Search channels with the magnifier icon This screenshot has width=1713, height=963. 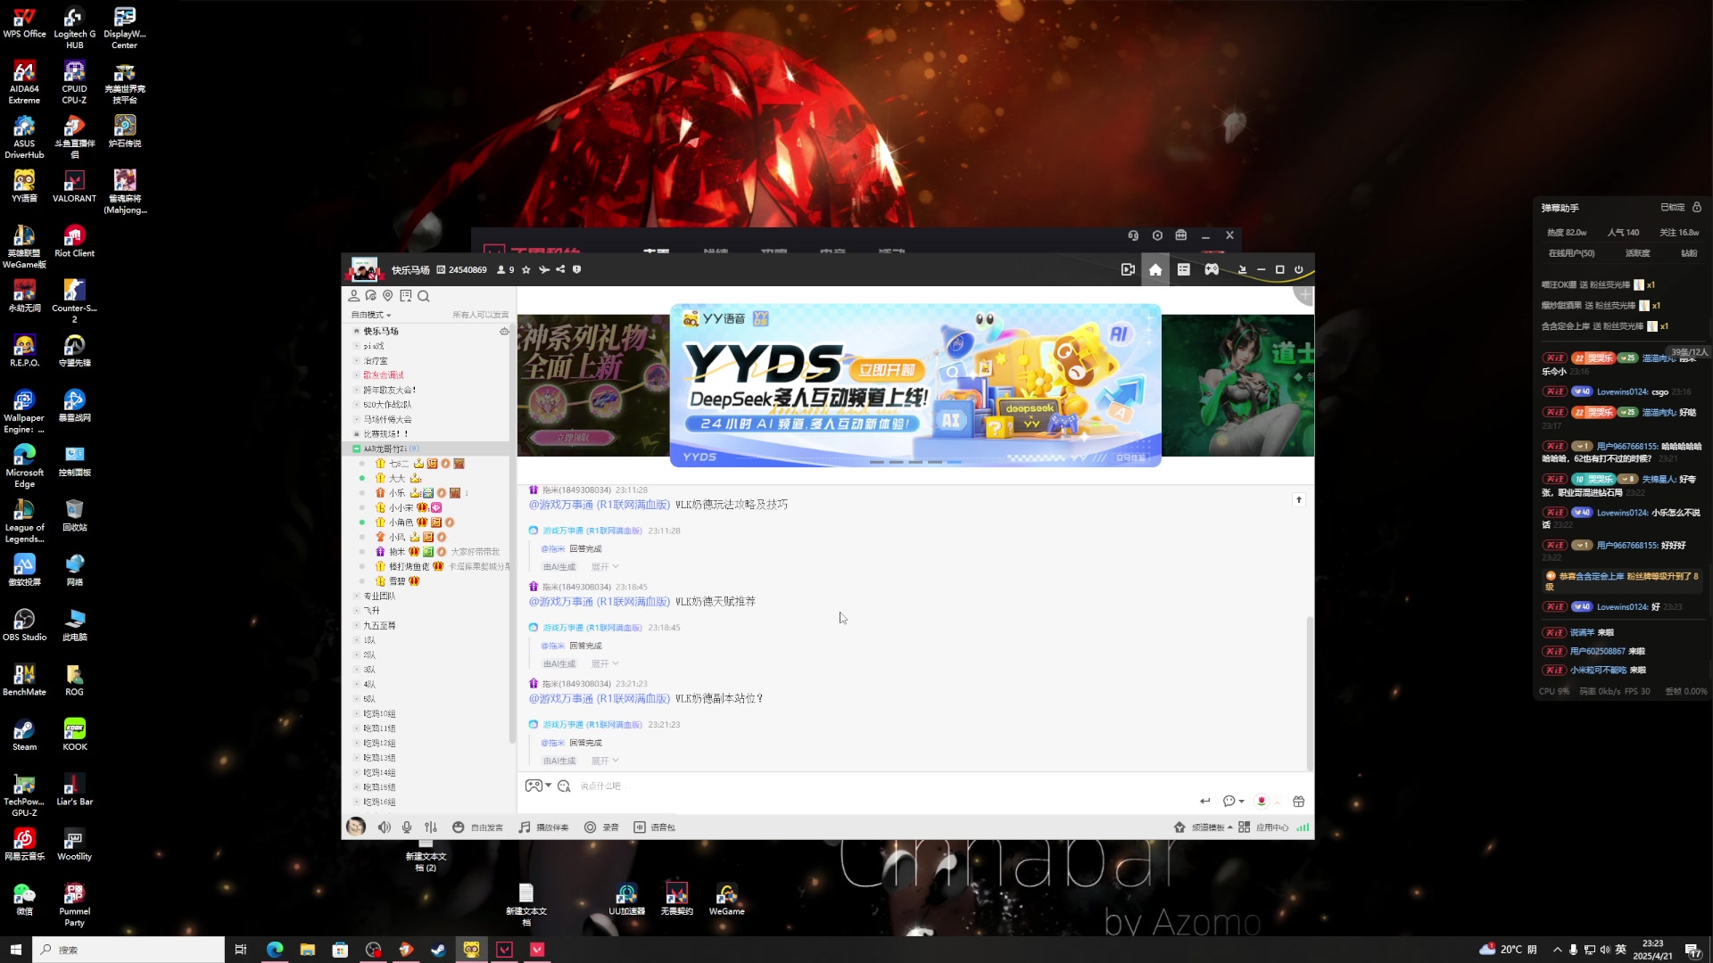tap(424, 296)
